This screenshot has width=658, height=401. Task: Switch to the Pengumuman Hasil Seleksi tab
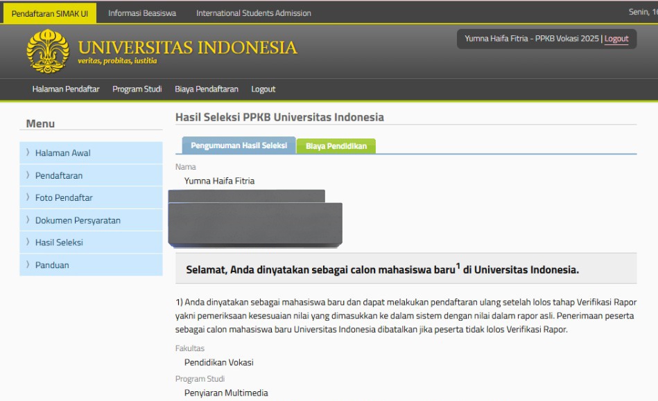tap(239, 145)
